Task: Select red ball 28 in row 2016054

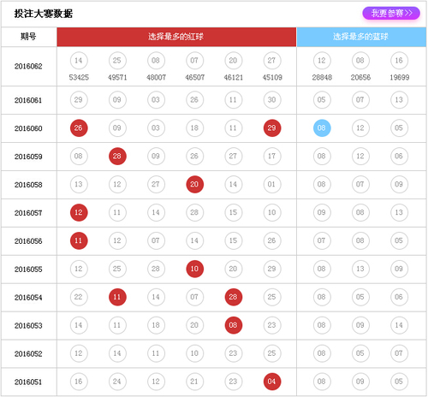Action: tap(234, 297)
